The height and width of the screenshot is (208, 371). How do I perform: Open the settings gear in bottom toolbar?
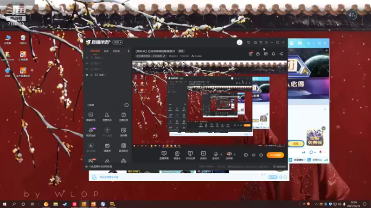(x=261, y=155)
